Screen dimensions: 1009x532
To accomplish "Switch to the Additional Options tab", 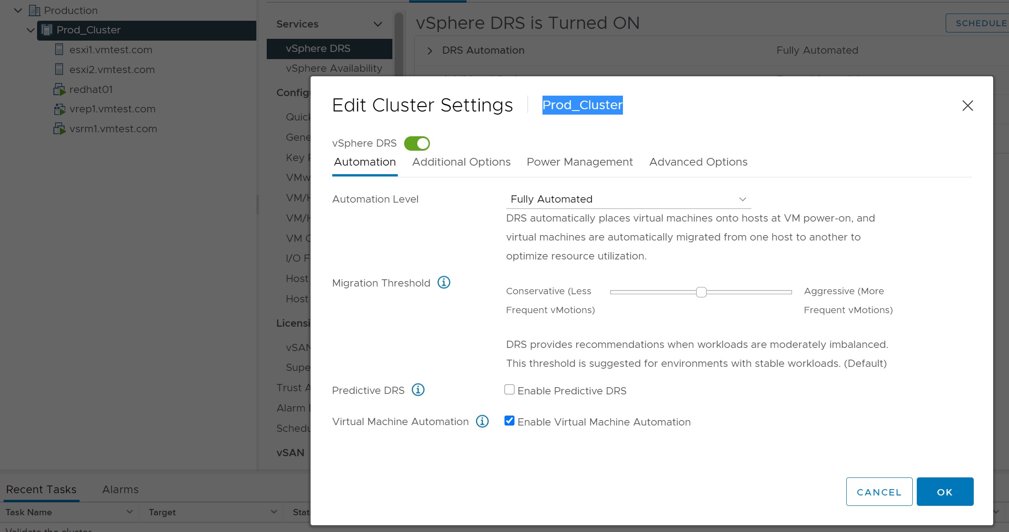I will click(461, 162).
